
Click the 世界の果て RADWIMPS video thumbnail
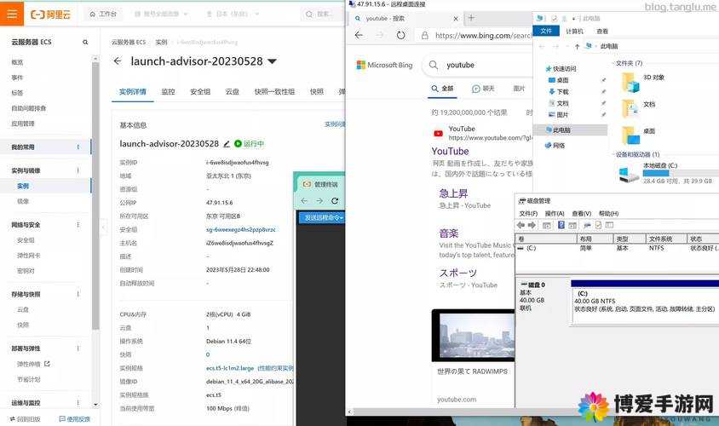[x=473, y=335]
